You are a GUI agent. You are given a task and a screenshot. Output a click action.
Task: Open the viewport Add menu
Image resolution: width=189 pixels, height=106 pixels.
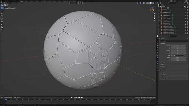coord(20,3)
